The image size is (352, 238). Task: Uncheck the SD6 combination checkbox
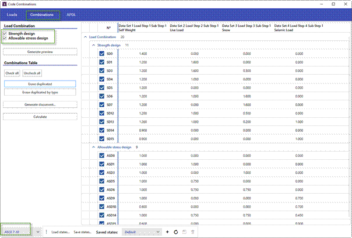pos(101,96)
